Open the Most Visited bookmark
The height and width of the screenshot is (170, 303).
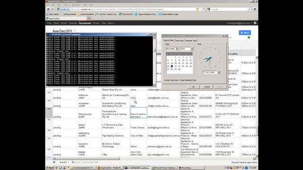coord(53,14)
